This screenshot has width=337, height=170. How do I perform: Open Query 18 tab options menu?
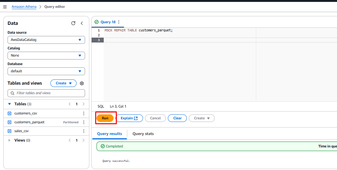click(119, 22)
